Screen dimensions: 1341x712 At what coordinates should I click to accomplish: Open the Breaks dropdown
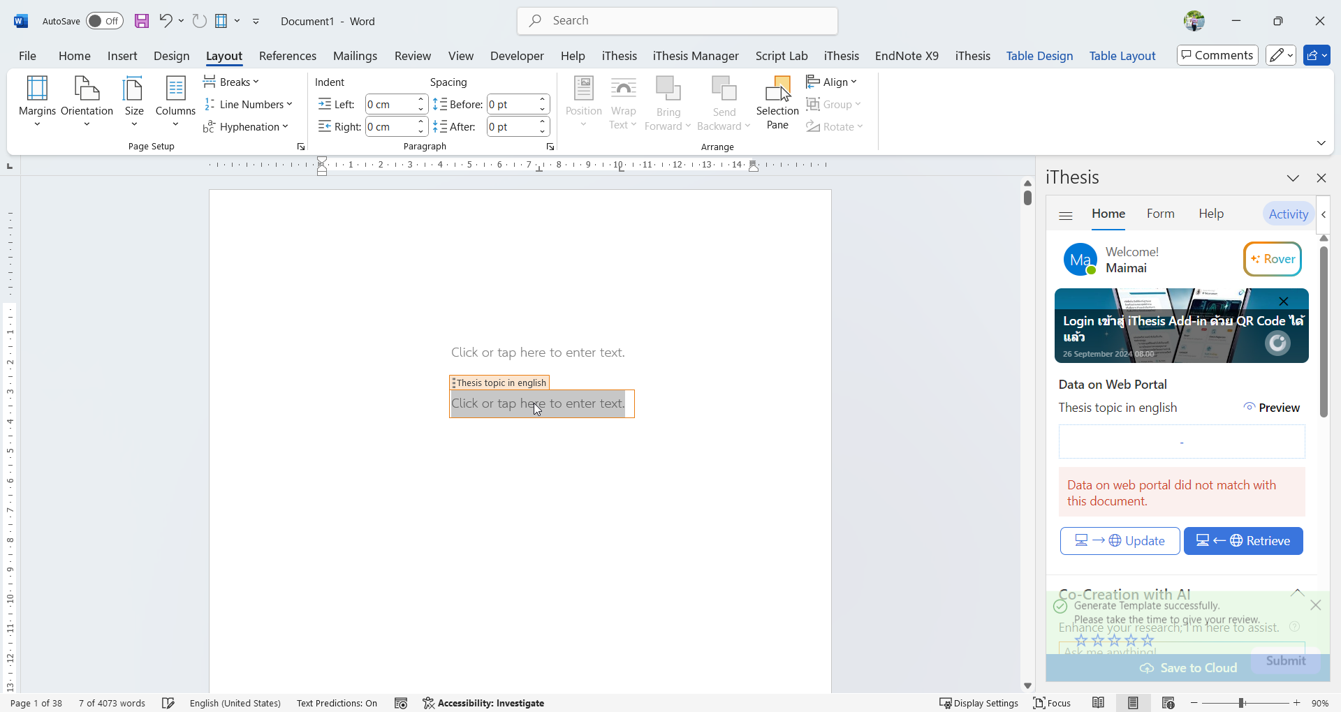tap(232, 82)
